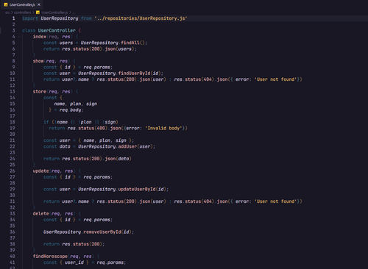Click 'UserController' class name on line 3
368x269 pixels.
coord(57,31)
